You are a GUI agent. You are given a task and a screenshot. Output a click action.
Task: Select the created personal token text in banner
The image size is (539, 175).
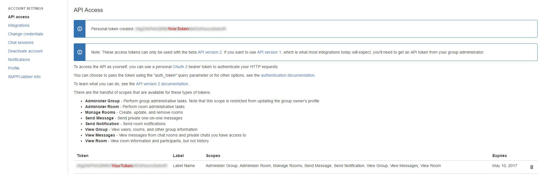tap(181, 29)
